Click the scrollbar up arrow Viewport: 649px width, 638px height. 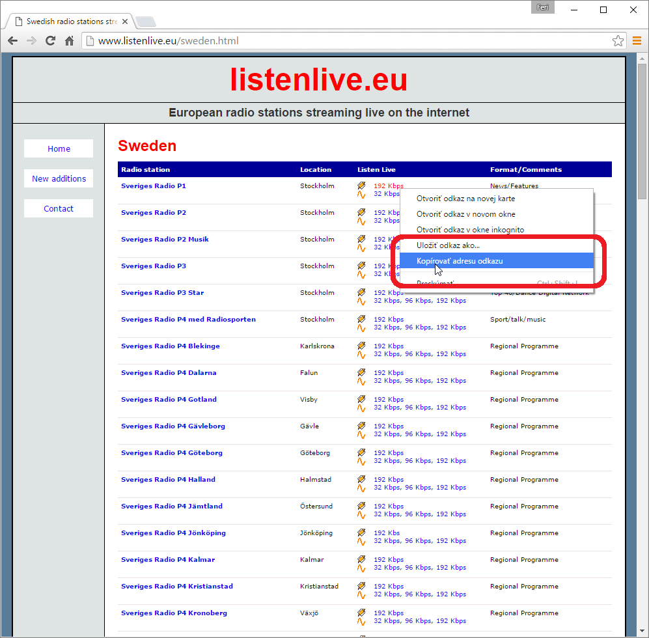642,59
